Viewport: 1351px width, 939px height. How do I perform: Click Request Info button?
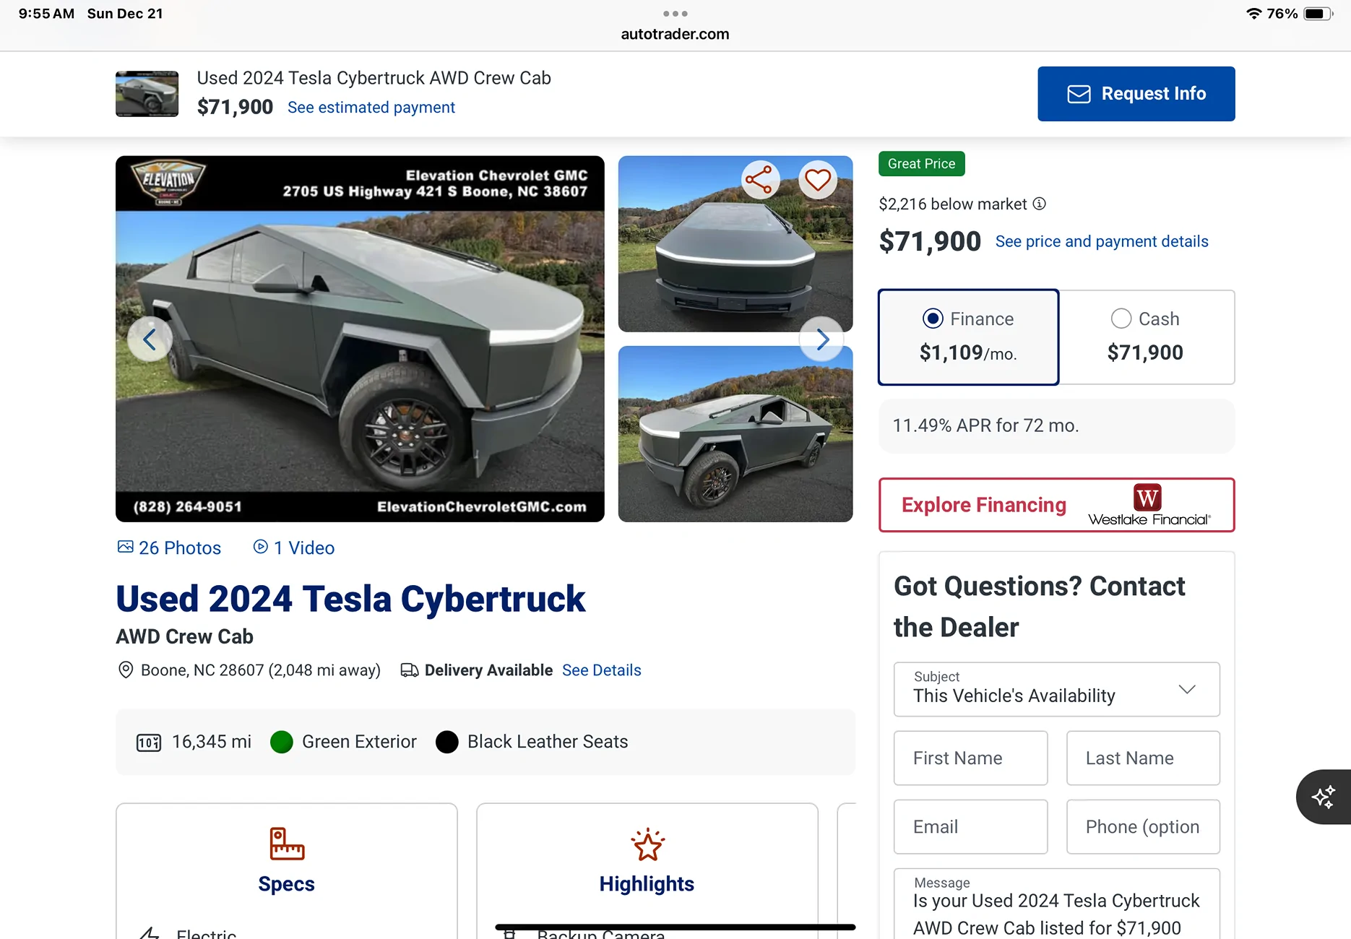1136,94
